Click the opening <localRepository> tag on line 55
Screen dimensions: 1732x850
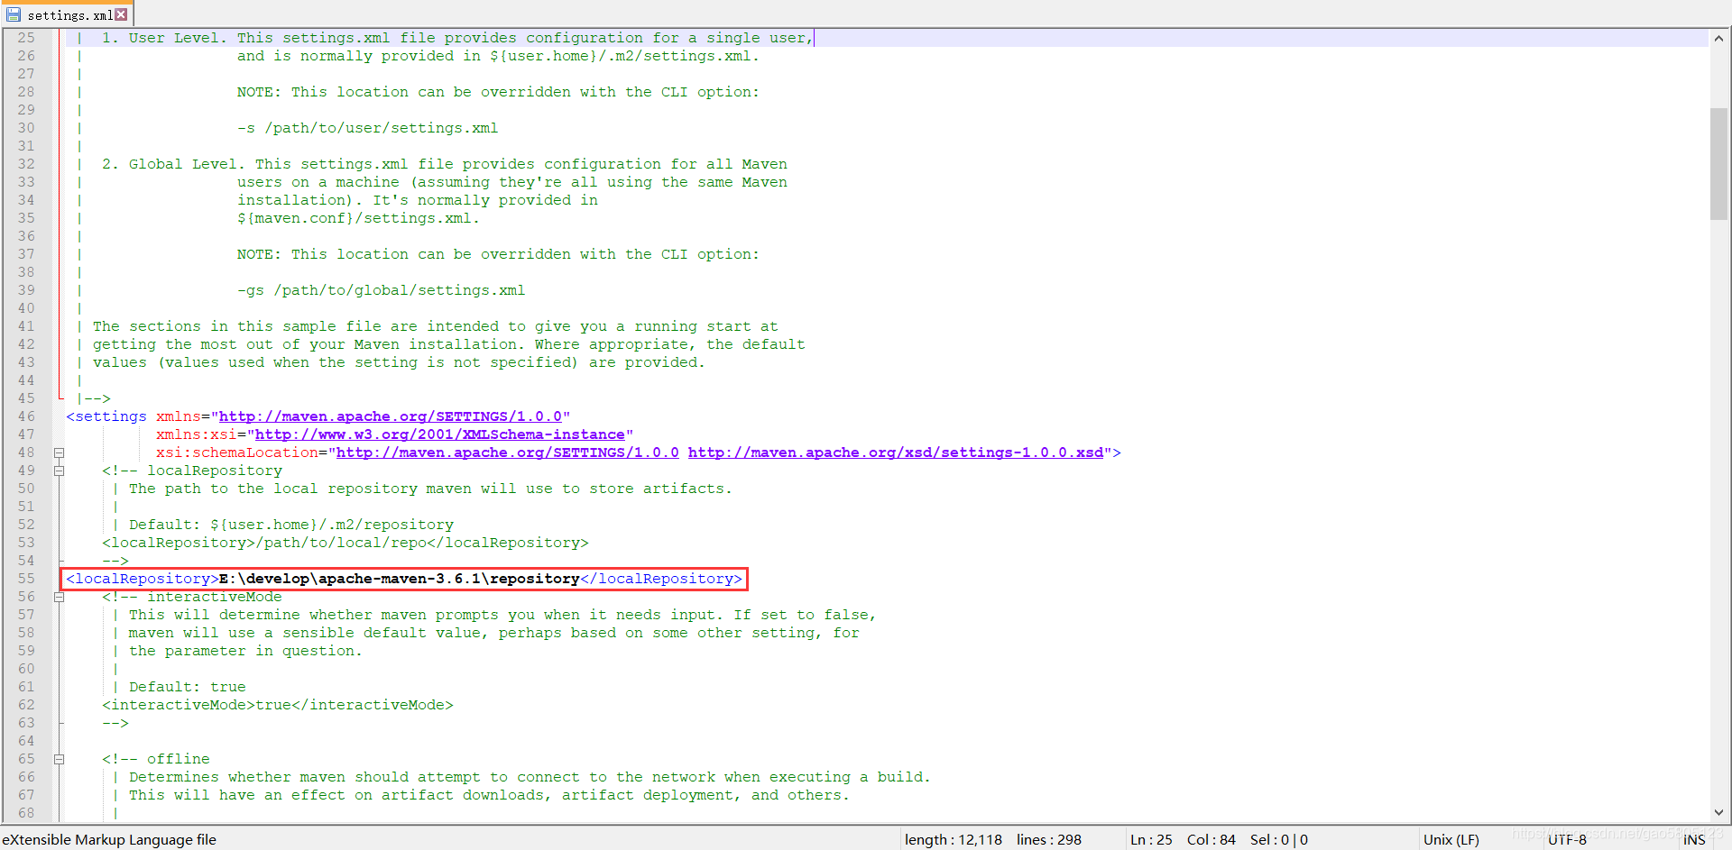pyautogui.click(x=143, y=579)
